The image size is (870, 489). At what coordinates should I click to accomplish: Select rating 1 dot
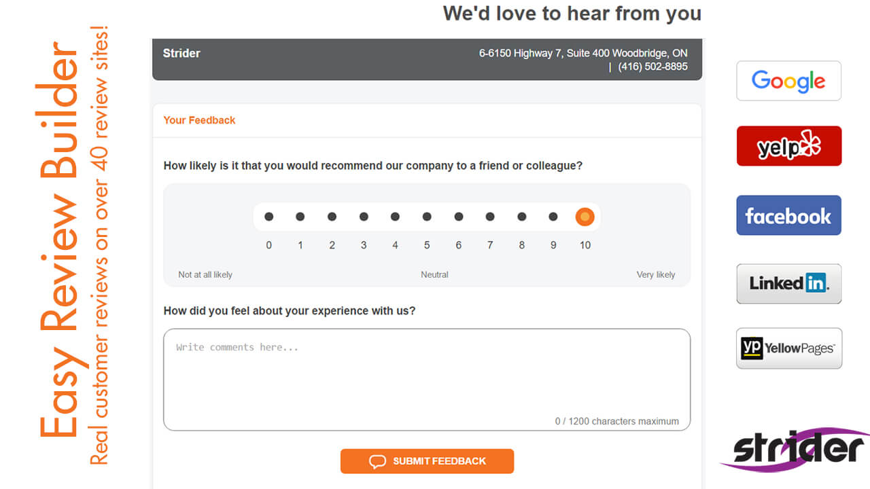click(x=300, y=217)
